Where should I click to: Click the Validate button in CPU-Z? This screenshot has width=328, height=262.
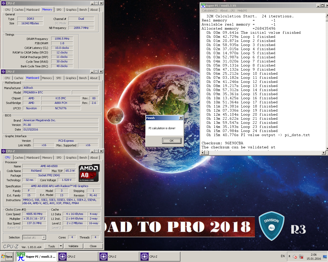click(x=73, y=246)
